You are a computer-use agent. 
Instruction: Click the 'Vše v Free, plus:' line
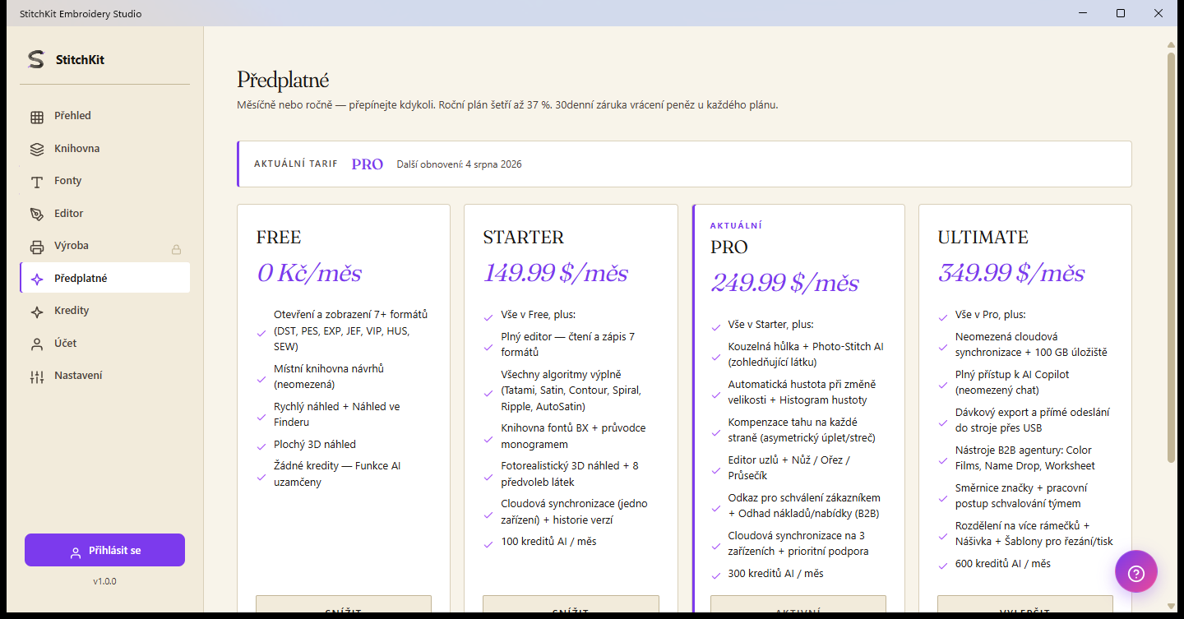pos(538,315)
